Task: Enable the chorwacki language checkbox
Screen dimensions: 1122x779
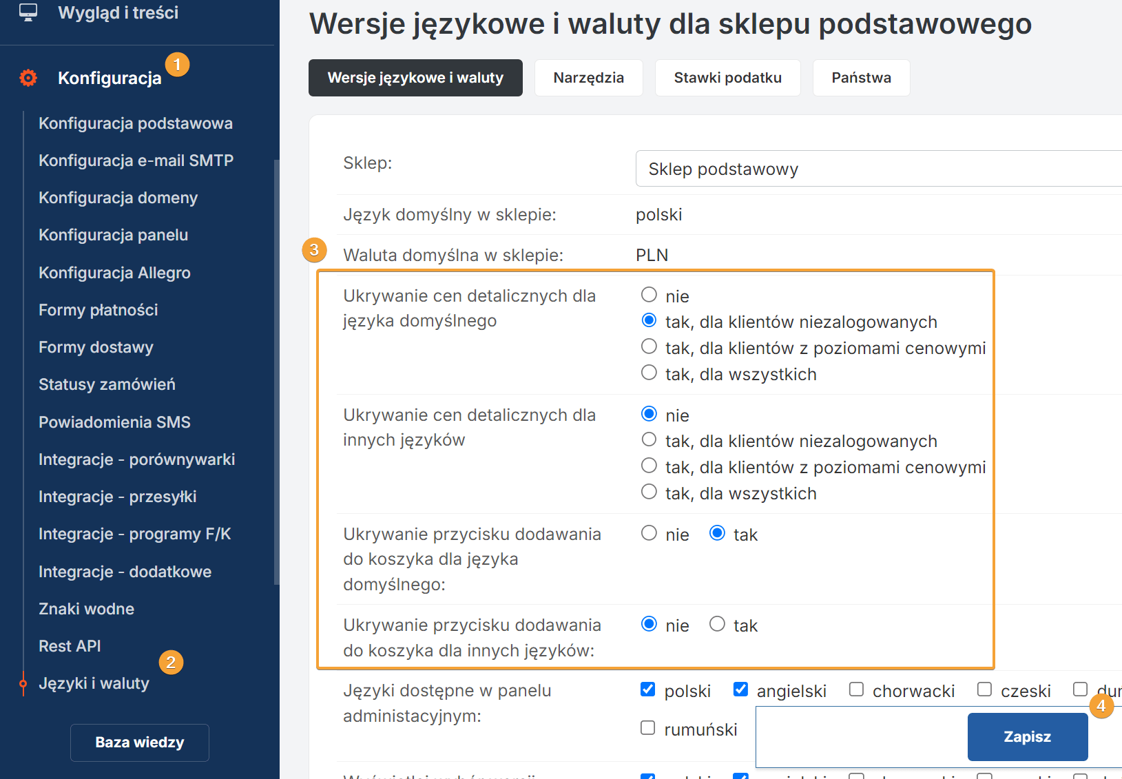Action: point(856,689)
